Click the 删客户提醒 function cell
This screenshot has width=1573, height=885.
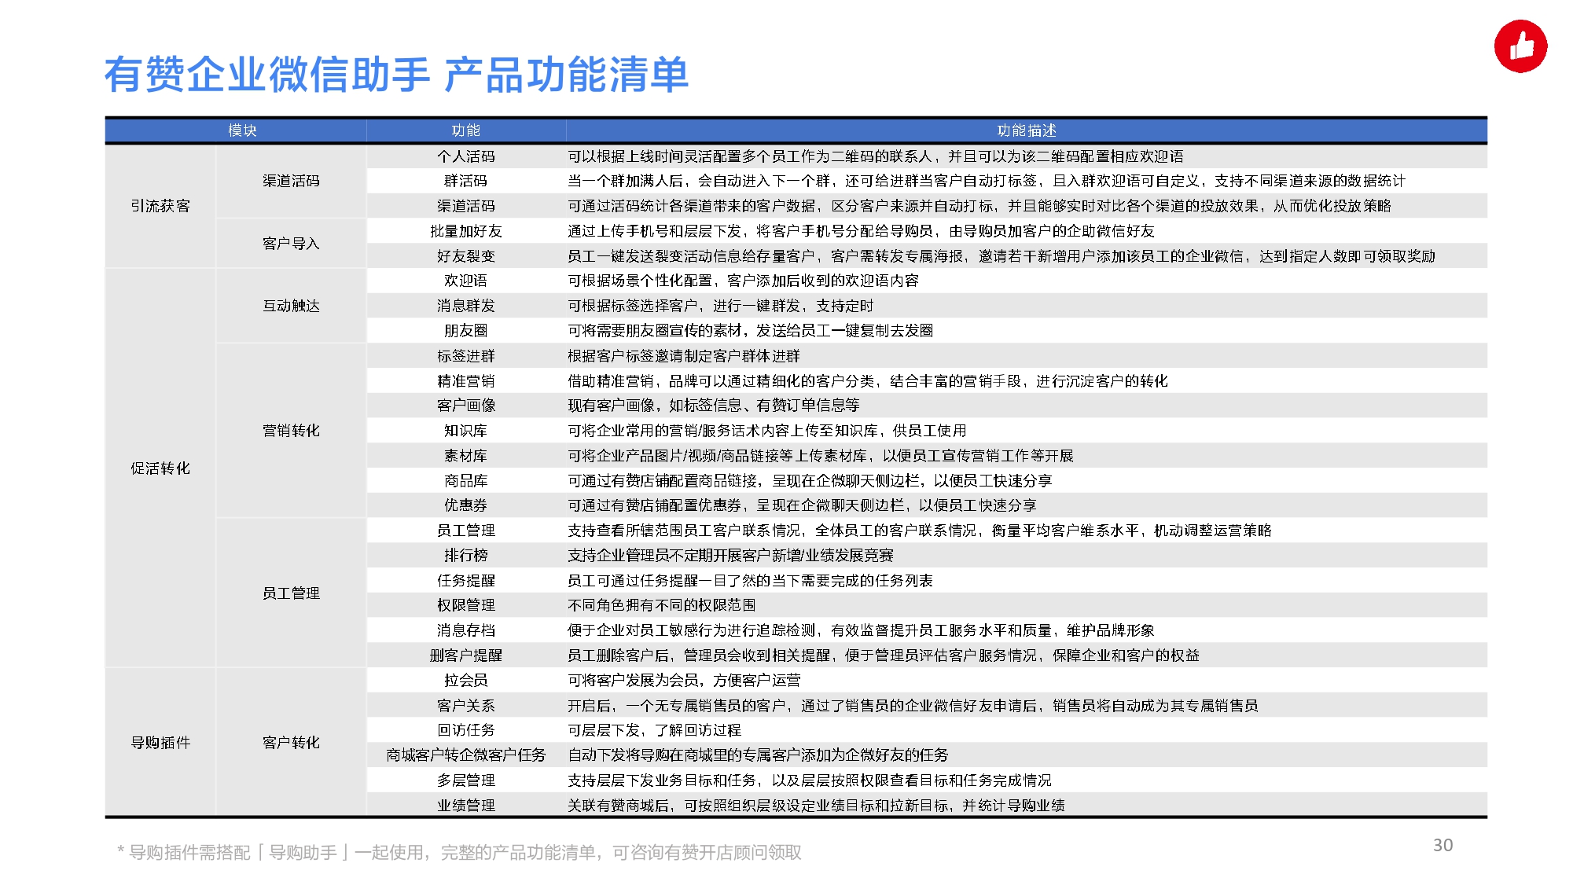[x=465, y=655]
